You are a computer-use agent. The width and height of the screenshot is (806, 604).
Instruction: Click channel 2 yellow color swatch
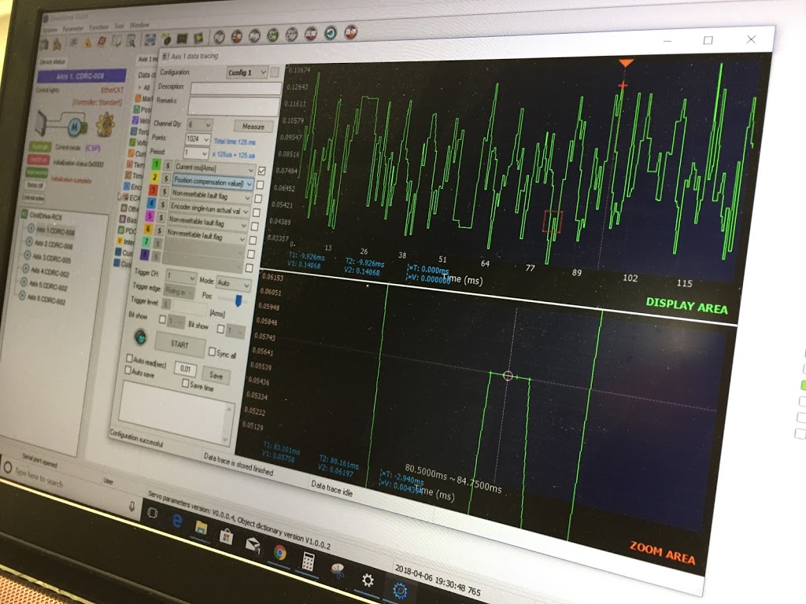[x=155, y=177]
